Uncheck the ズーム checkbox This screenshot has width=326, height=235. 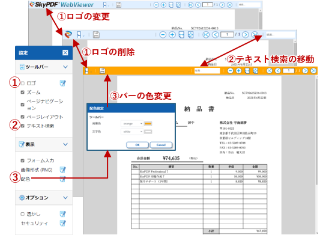tap(22, 92)
